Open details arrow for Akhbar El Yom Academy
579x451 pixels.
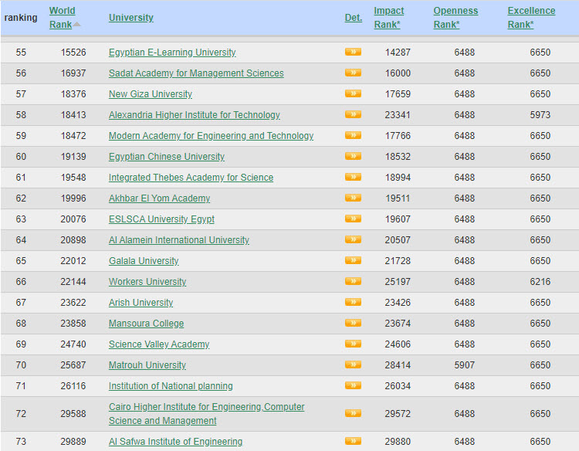pyautogui.click(x=353, y=198)
